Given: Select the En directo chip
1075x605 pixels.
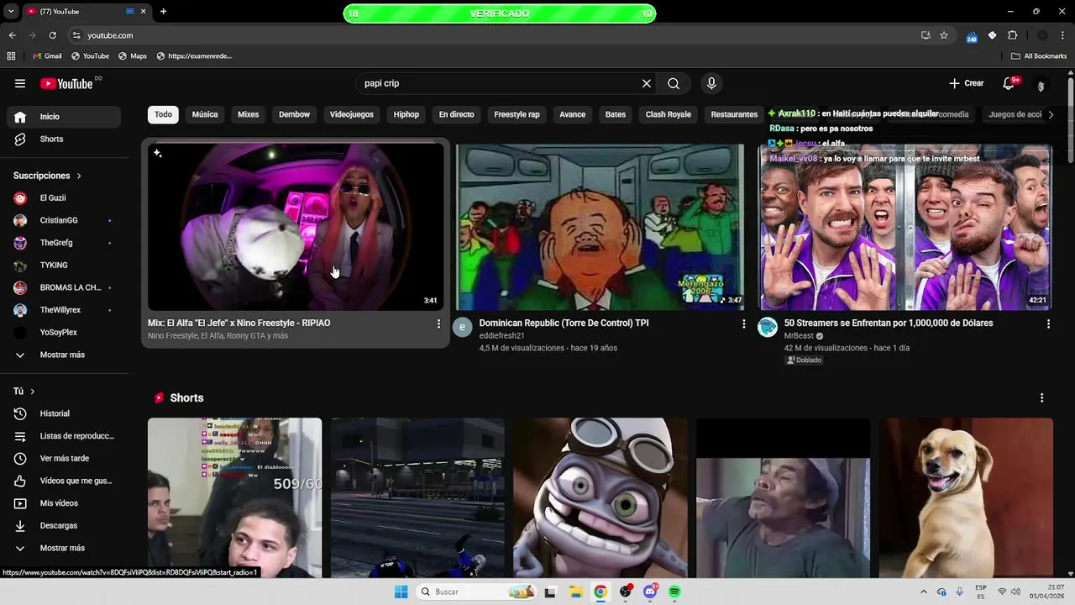Looking at the screenshot, I should tap(456, 114).
